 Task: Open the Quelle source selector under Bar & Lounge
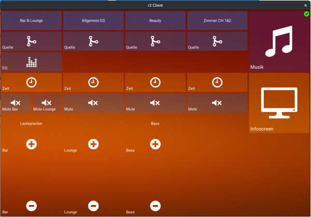tap(31, 41)
